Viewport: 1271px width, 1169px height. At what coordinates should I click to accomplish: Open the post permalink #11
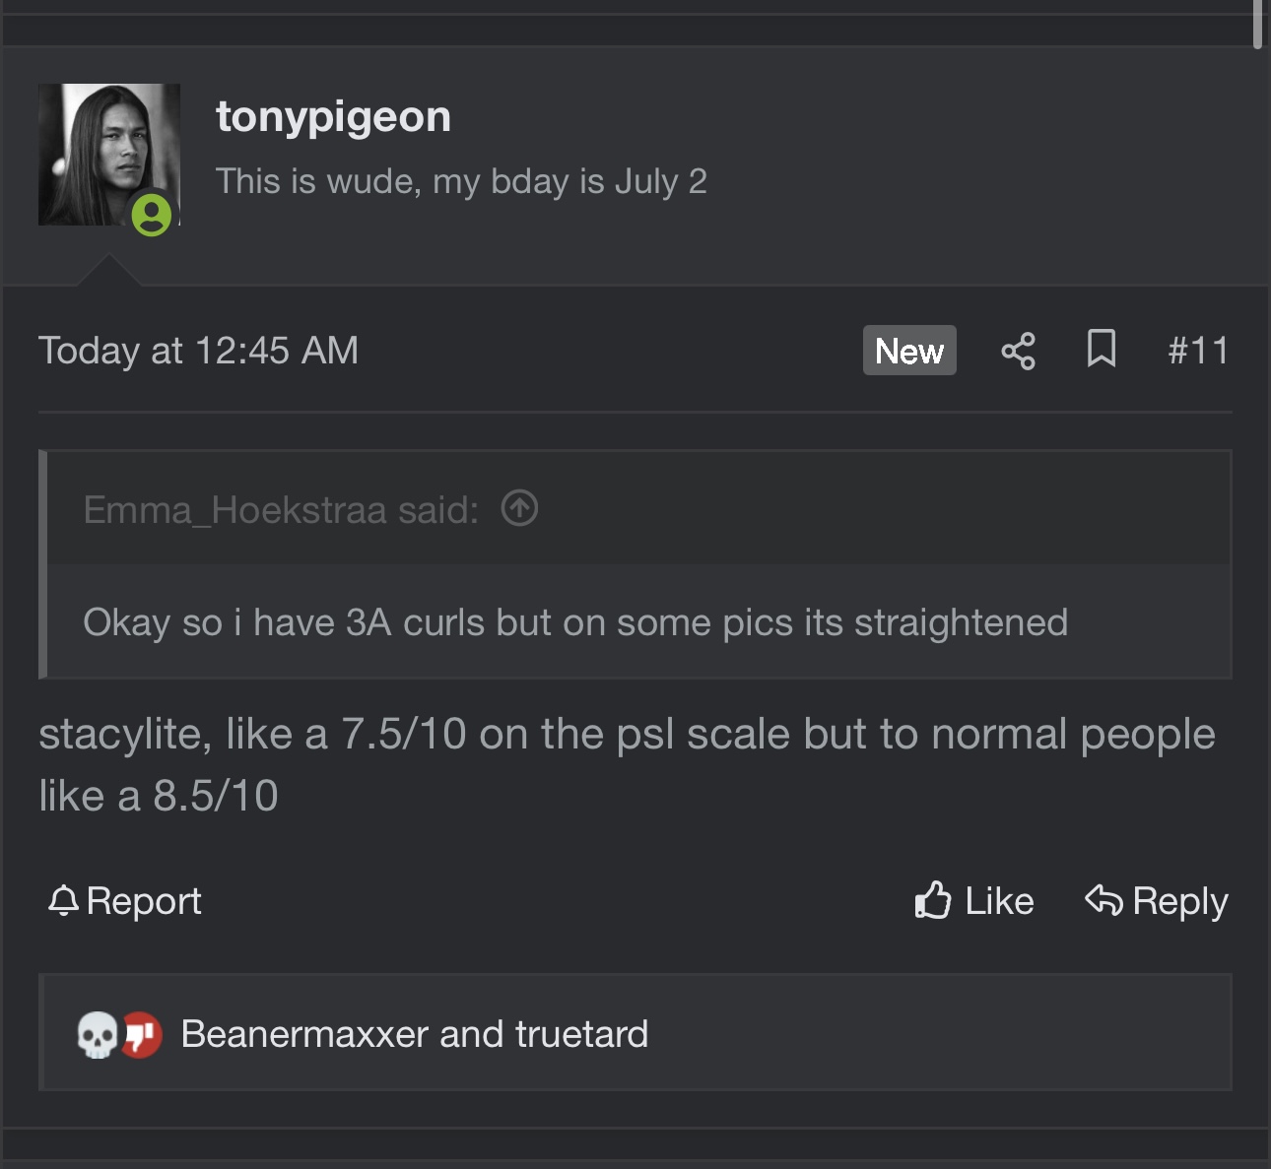tap(1198, 351)
